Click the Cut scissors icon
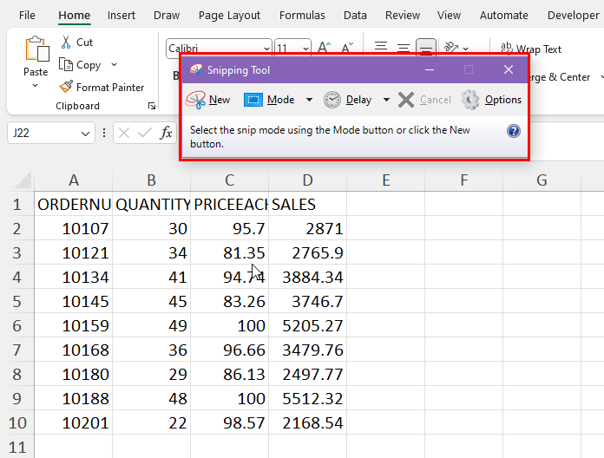 pos(66,42)
